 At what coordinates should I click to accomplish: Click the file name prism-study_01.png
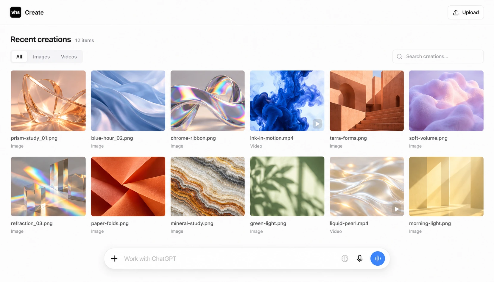coord(34,138)
